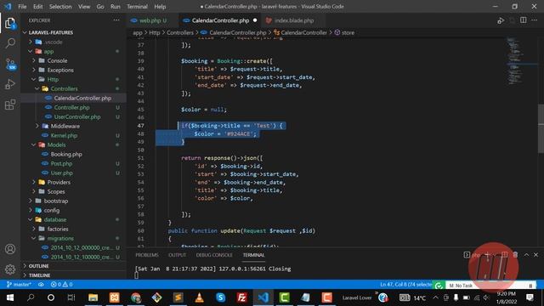Open Explorer panel more actions ellipsis
The width and height of the screenshot is (544, 306).
tap(116, 20)
